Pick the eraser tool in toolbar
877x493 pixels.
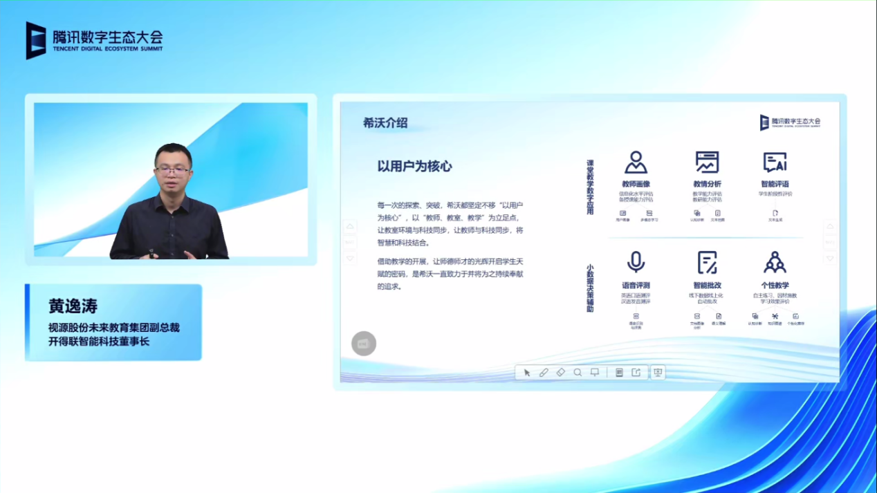coord(561,373)
